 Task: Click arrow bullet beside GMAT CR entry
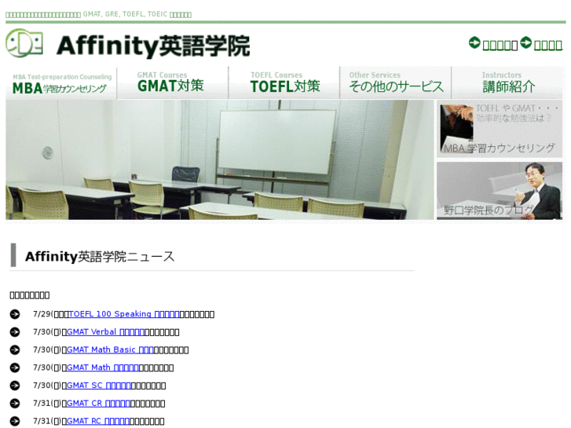(15, 403)
